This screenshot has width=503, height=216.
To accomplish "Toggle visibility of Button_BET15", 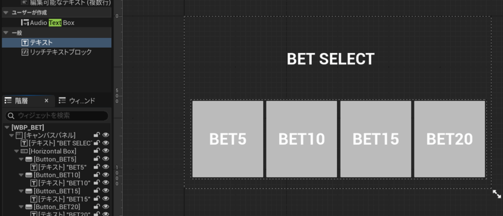I will 105,191.
